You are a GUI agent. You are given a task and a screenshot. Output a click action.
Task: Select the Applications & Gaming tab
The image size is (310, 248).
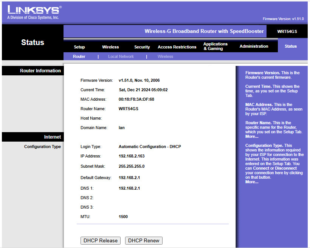(215, 46)
